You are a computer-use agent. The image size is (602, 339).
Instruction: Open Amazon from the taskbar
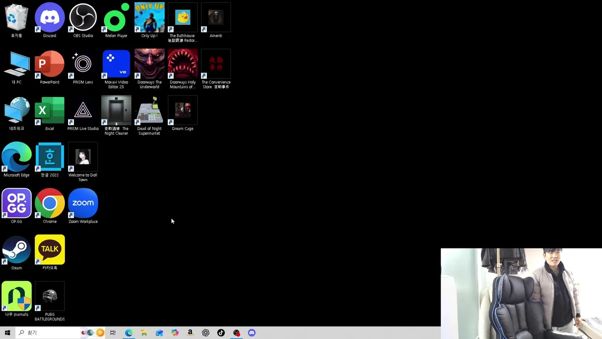[190, 333]
